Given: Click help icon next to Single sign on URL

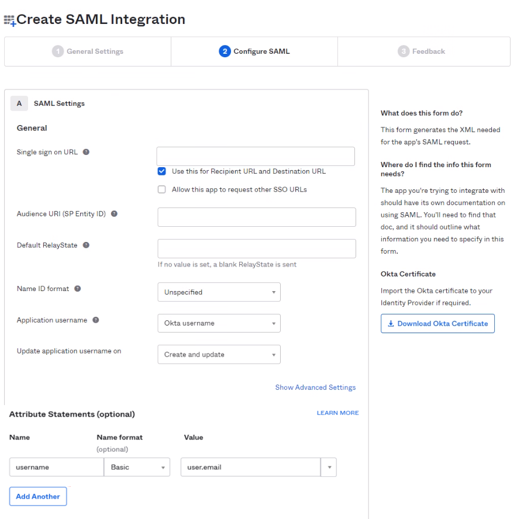Looking at the screenshot, I should [x=86, y=153].
